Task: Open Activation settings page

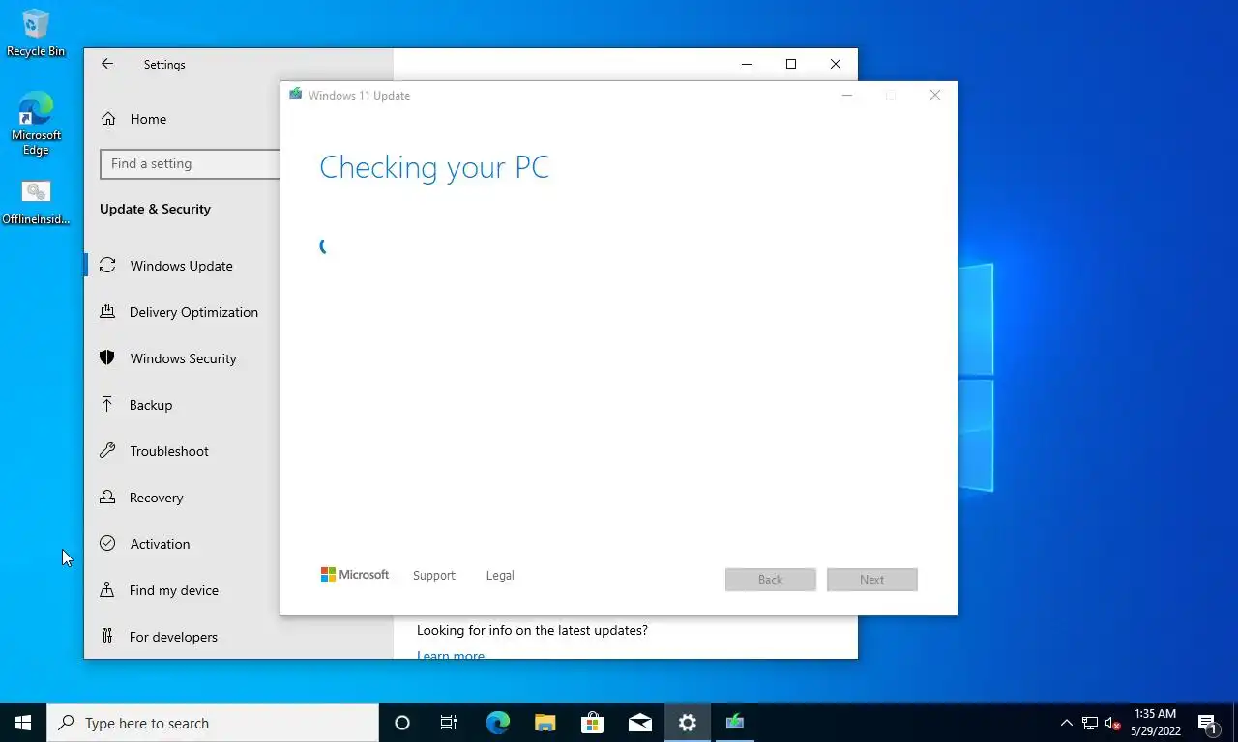Action: pos(160,544)
